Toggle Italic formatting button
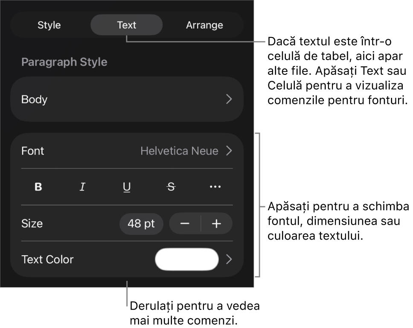 (82, 187)
